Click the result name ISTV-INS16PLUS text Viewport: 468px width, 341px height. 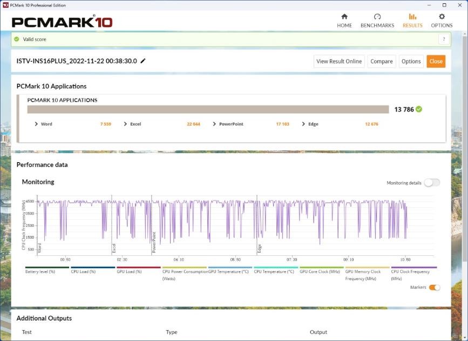point(77,61)
